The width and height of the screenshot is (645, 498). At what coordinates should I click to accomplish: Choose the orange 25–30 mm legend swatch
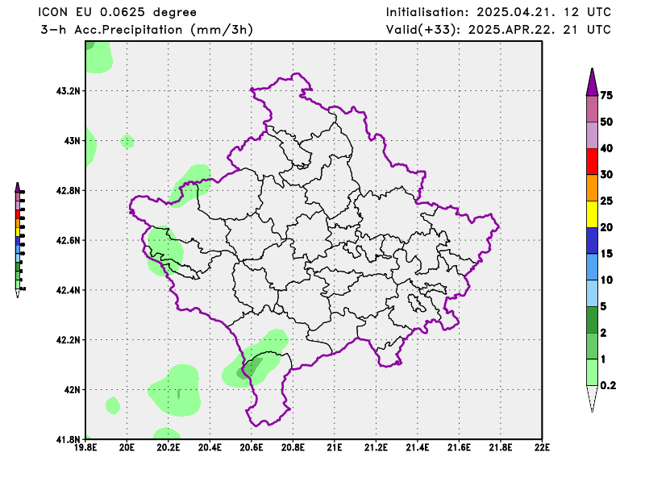click(x=592, y=188)
